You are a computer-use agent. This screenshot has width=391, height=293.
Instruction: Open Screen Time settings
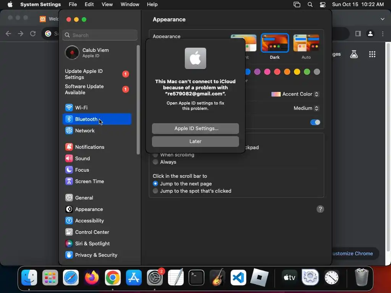click(x=97, y=181)
